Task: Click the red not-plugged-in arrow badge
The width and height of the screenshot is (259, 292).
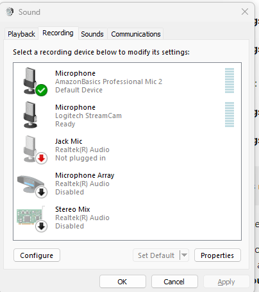Action: (42, 159)
